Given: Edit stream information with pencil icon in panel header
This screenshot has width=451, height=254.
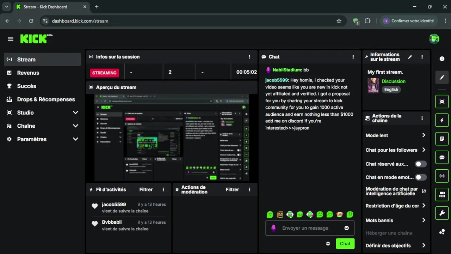Looking at the screenshot, I should [410, 57].
